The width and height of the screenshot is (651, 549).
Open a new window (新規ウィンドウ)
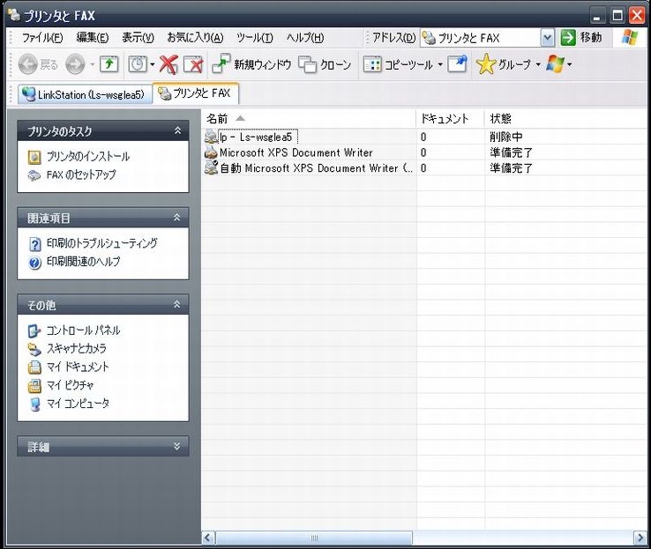[x=251, y=64]
